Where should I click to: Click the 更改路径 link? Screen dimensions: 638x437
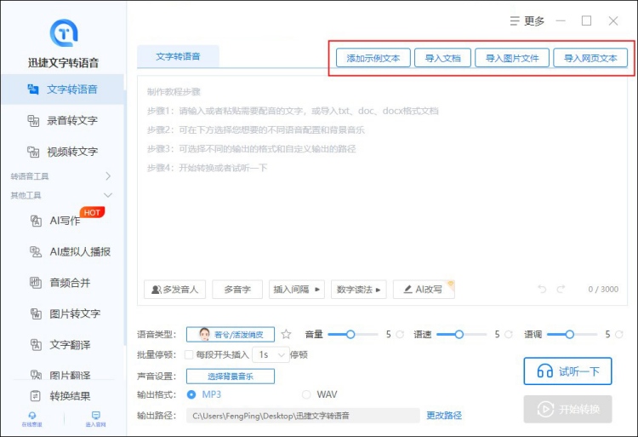pos(444,416)
